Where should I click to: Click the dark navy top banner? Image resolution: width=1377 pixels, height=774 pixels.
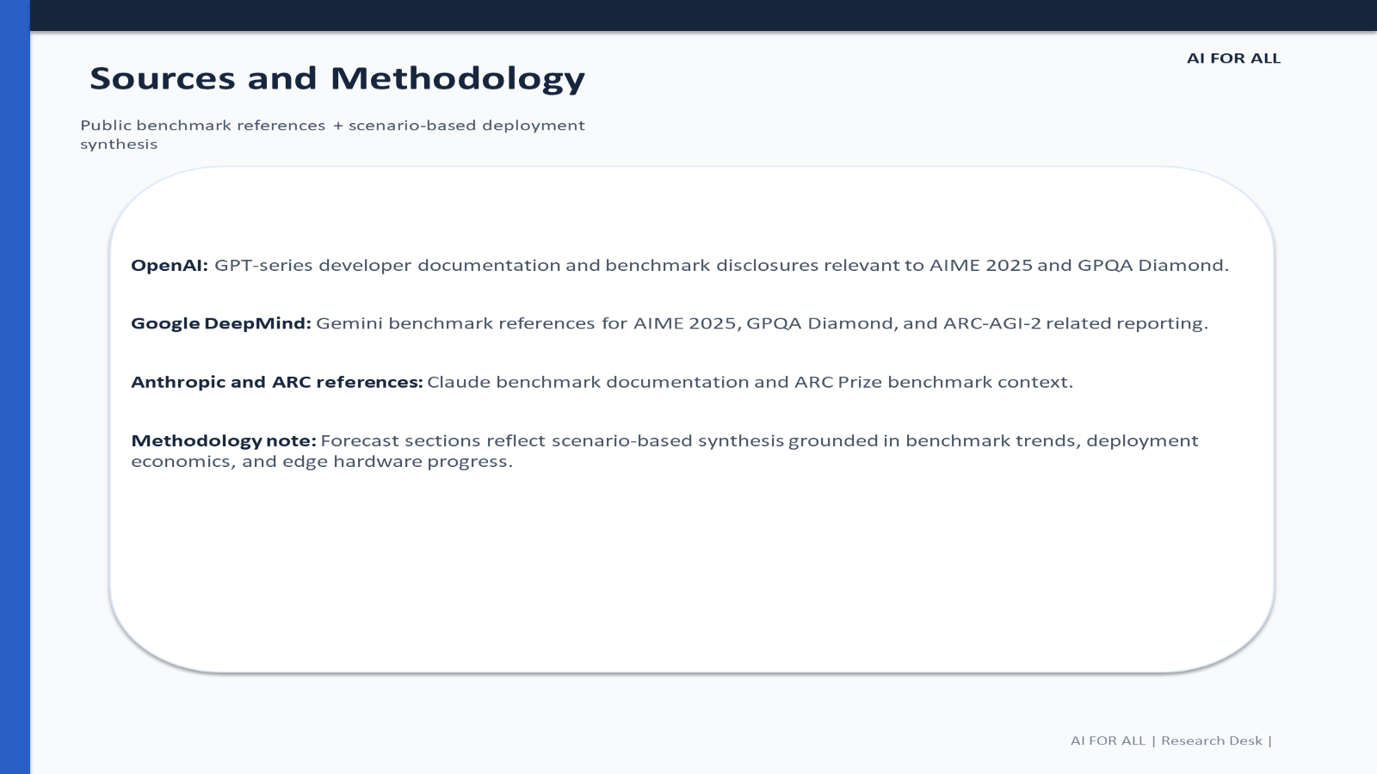pyautogui.click(x=703, y=15)
